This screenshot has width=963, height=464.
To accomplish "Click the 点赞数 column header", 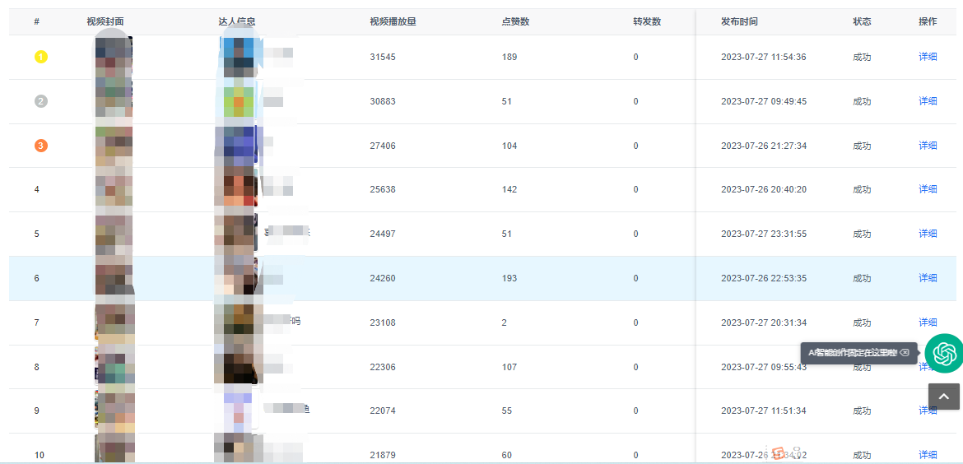I will pyautogui.click(x=515, y=21).
